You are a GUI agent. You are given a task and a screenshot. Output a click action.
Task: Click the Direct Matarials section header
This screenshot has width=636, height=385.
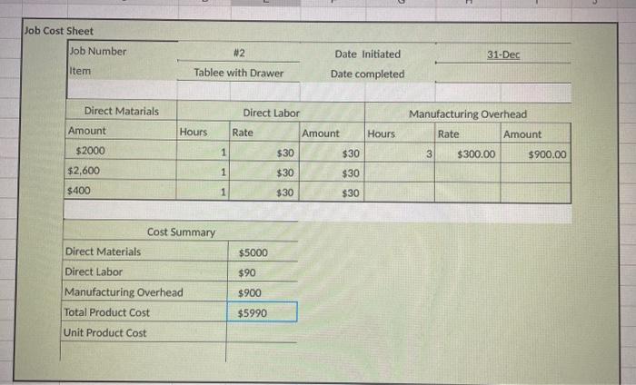click(x=121, y=111)
